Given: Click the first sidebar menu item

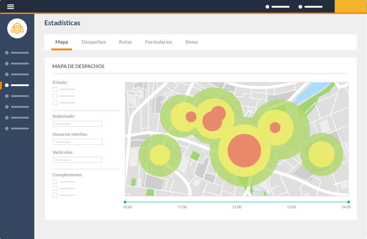Looking at the screenshot, I should tap(17, 53).
